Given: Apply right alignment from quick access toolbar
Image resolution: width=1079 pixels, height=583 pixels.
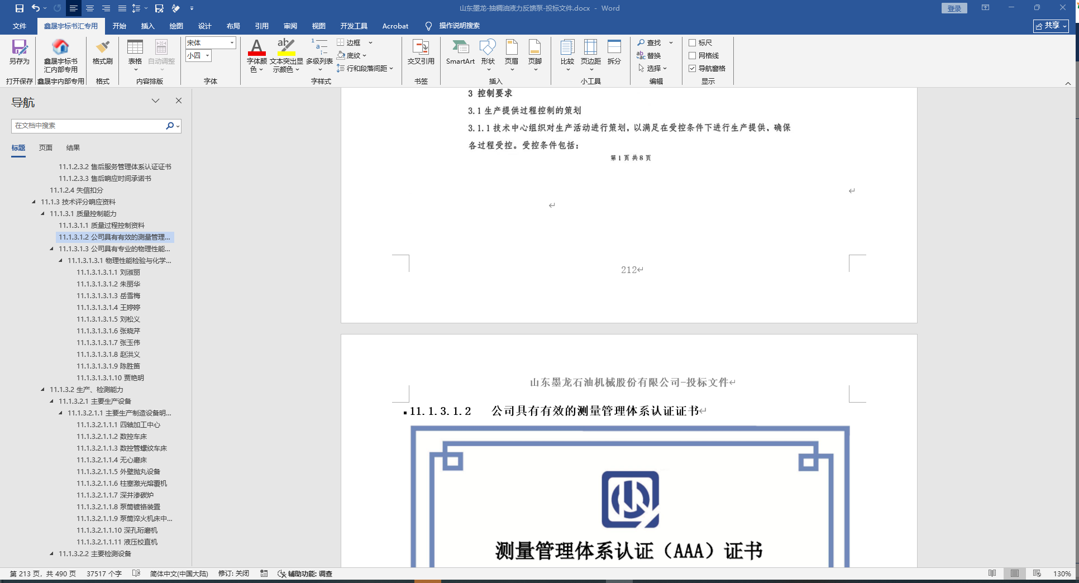Looking at the screenshot, I should click(106, 8).
